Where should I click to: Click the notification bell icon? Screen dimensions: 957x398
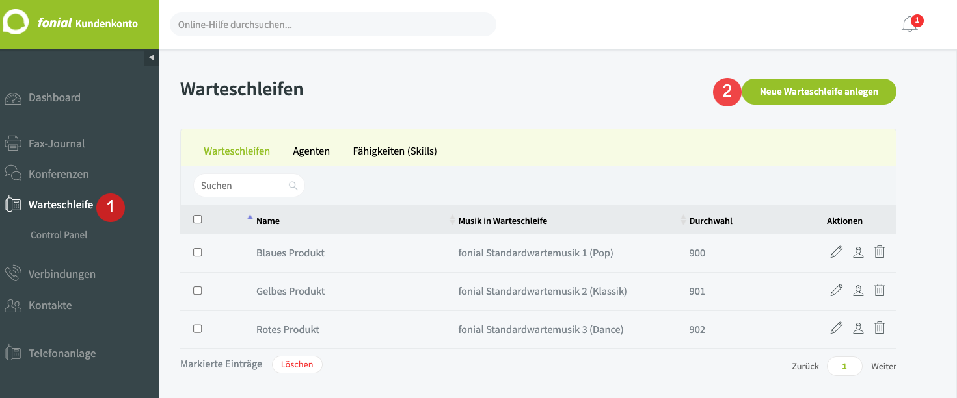(910, 25)
